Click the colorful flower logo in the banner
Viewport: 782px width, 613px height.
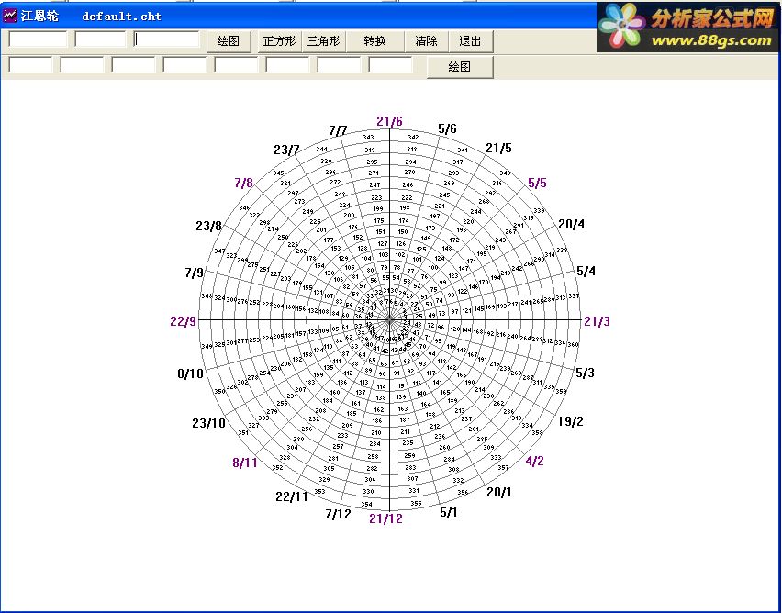(622, 26)
